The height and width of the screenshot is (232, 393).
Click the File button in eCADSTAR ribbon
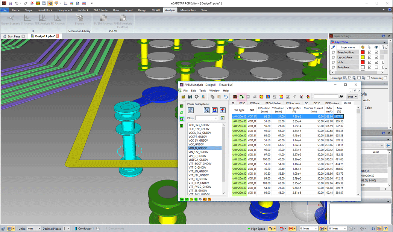point(5,10)
